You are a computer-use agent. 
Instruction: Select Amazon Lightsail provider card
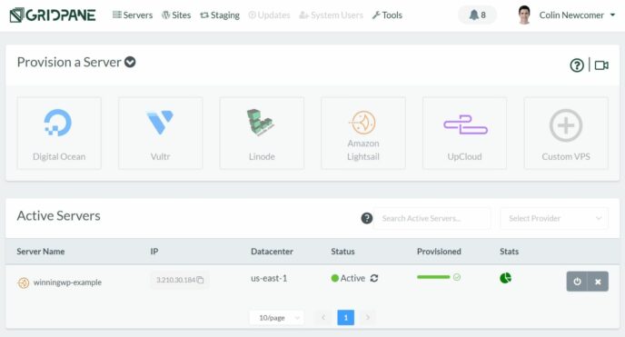coord(363,133)
